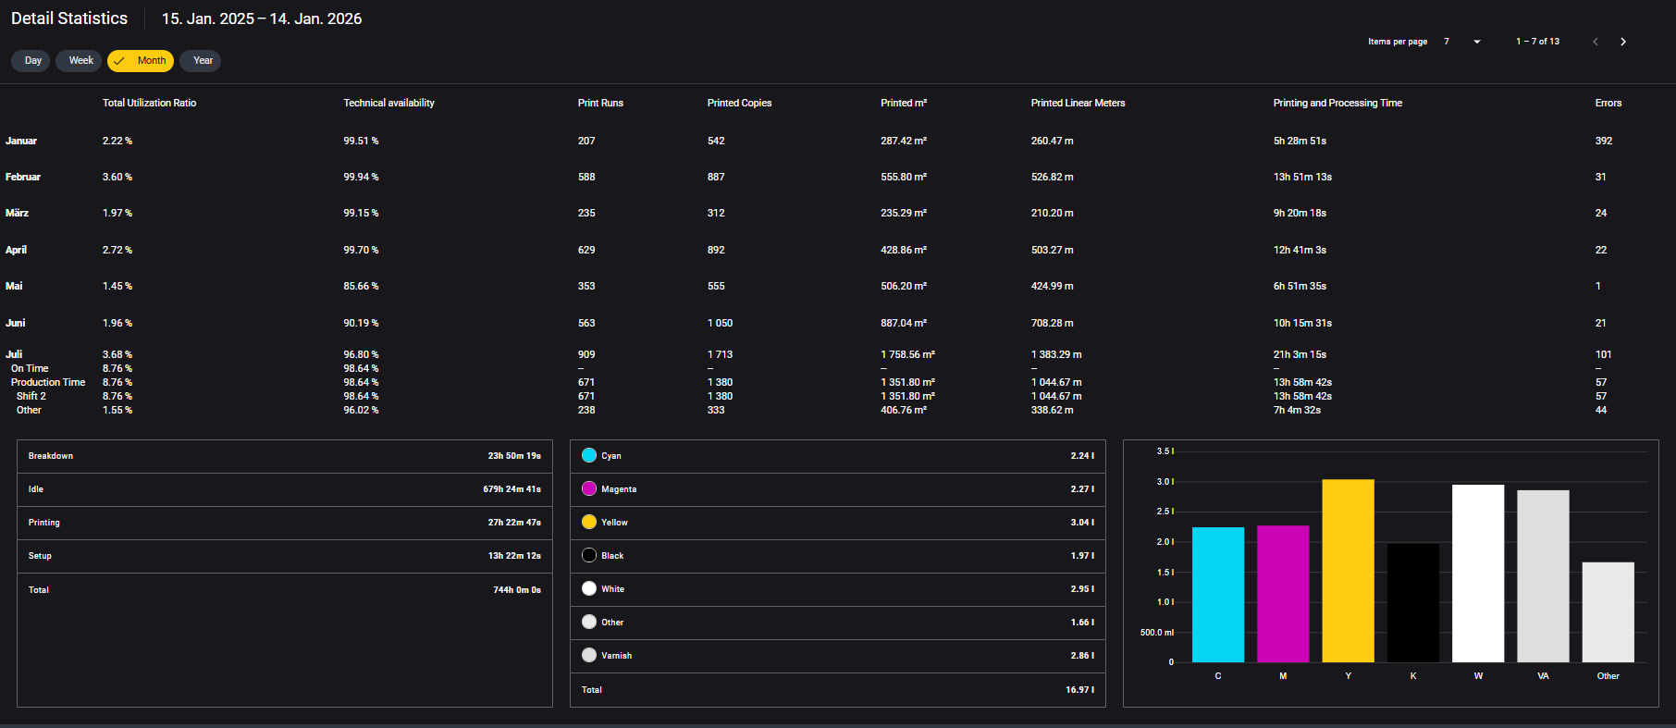This screenshot has height=728, width=1676.
Task: Click the Errors column header
Action: tap(1608, 103)
